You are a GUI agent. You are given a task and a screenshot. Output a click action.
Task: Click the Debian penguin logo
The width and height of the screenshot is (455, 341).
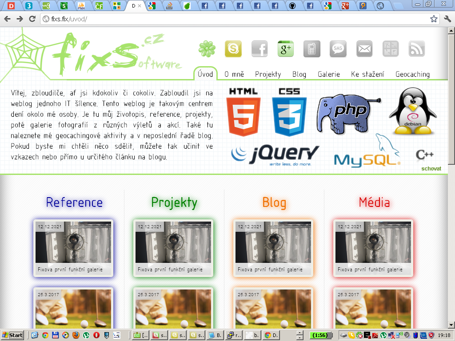(413, 111)
